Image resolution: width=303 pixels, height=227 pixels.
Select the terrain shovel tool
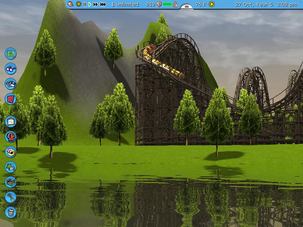tap(11, 197)
